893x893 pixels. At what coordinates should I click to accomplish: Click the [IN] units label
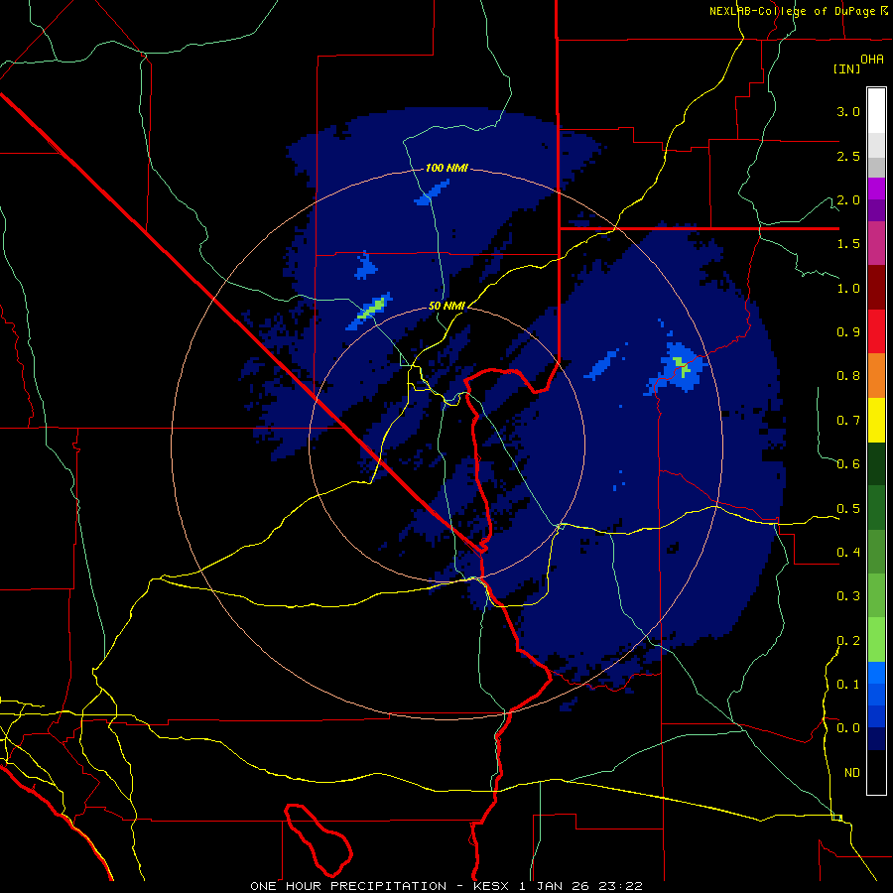click(846, 68)
